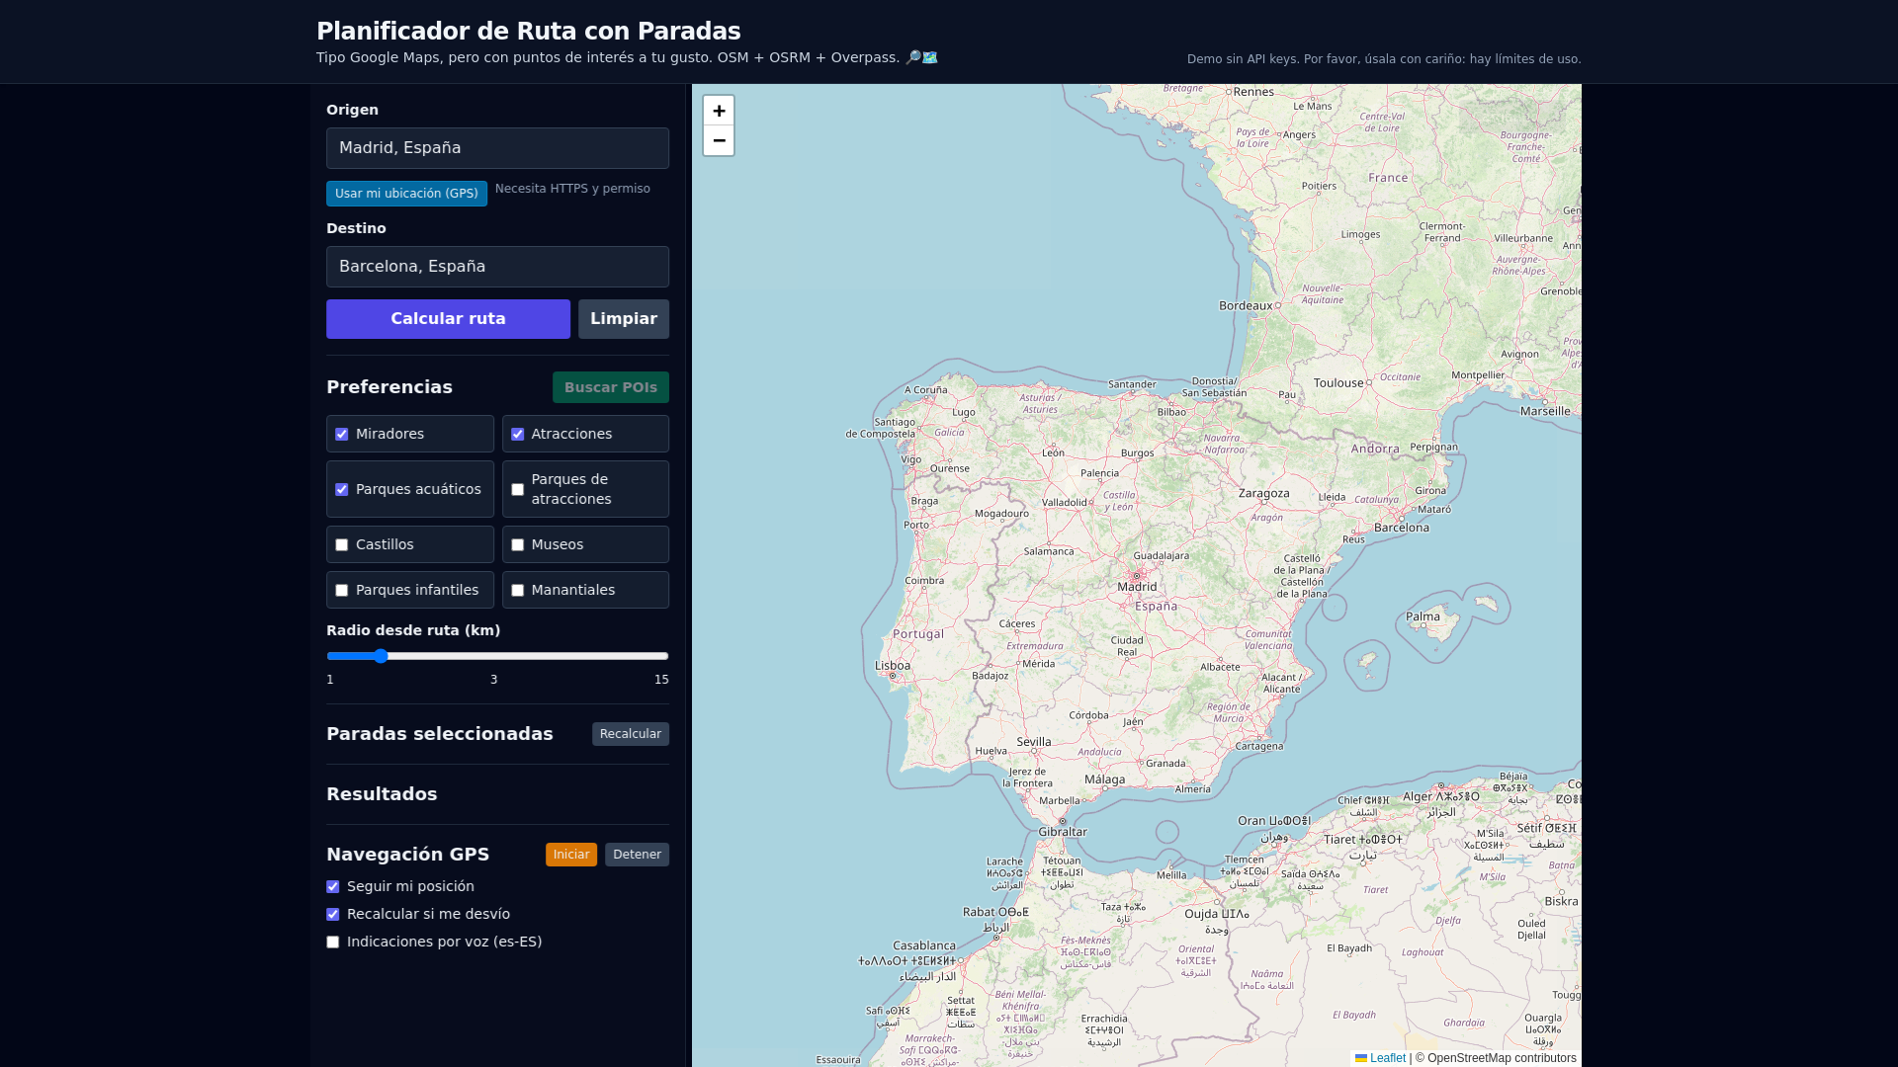Click 'Necesita HTTPS y permiso' hint

coord(572,189)
